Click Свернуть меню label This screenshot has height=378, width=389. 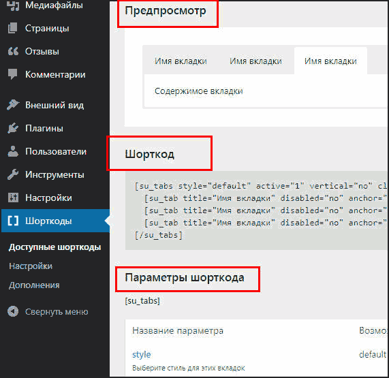tap(57, 312)
